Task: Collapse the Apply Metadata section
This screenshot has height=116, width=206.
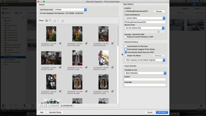Action: pyautogui.click(x=124, y=66)
